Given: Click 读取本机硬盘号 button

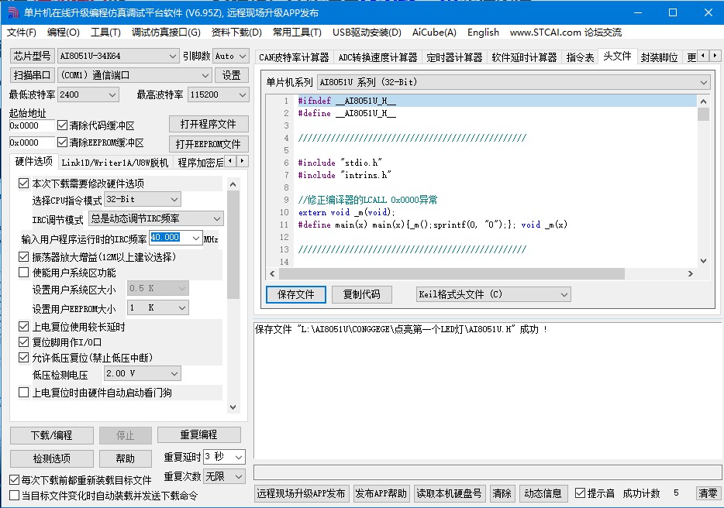Looking at the screenshot, I should click(449, 493).
